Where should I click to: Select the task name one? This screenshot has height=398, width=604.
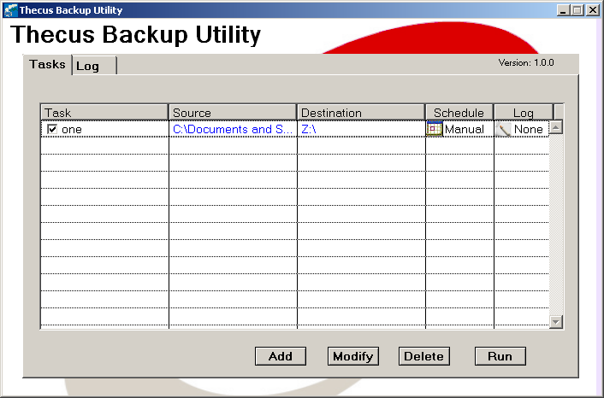click(72, 130)
